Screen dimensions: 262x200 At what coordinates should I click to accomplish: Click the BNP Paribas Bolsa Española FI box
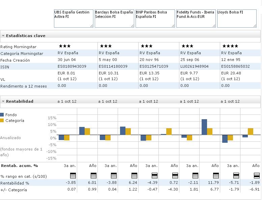[155, 19]
